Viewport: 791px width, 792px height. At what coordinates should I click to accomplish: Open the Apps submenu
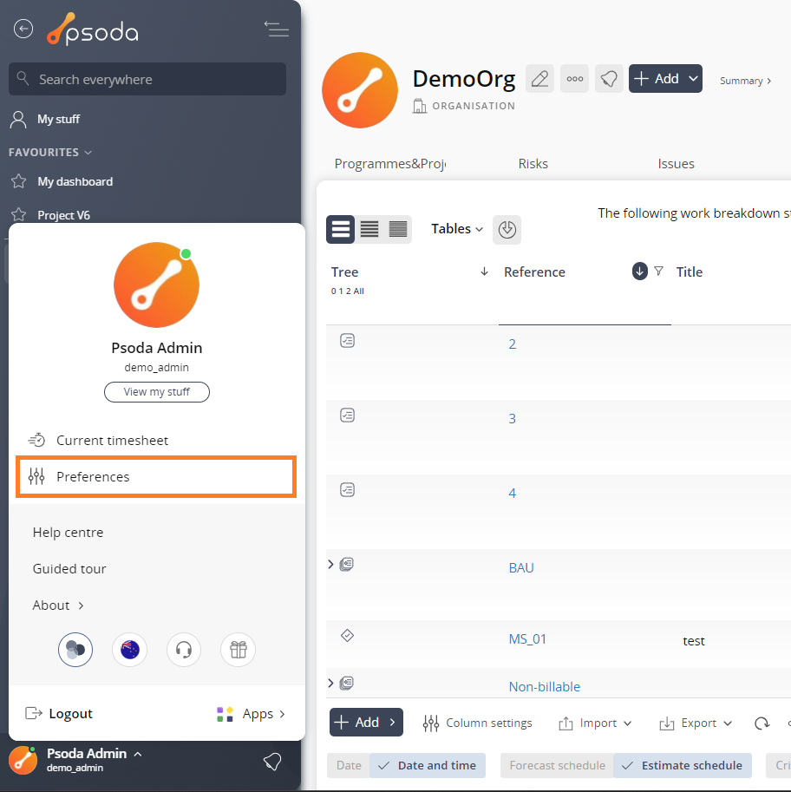click(x=251, y=714)
